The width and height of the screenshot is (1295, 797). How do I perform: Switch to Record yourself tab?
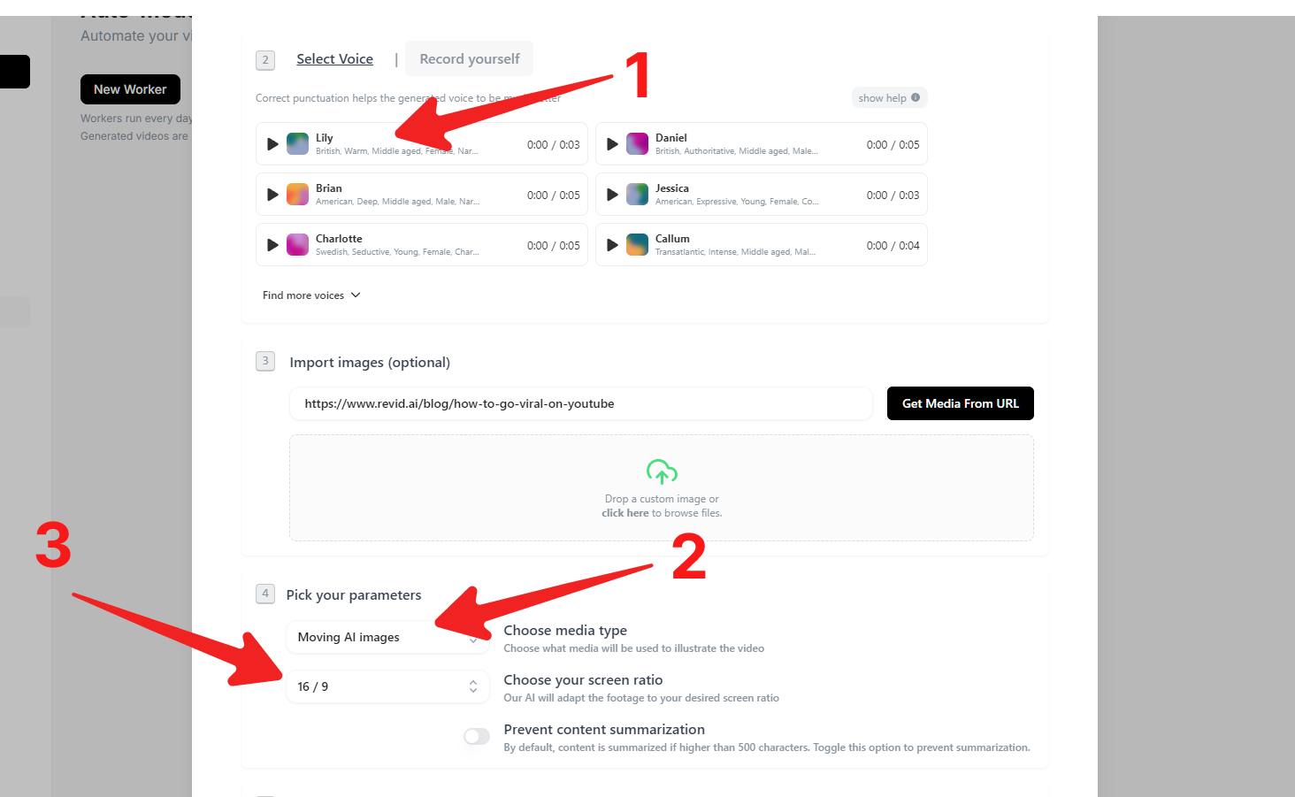point(469,59)
